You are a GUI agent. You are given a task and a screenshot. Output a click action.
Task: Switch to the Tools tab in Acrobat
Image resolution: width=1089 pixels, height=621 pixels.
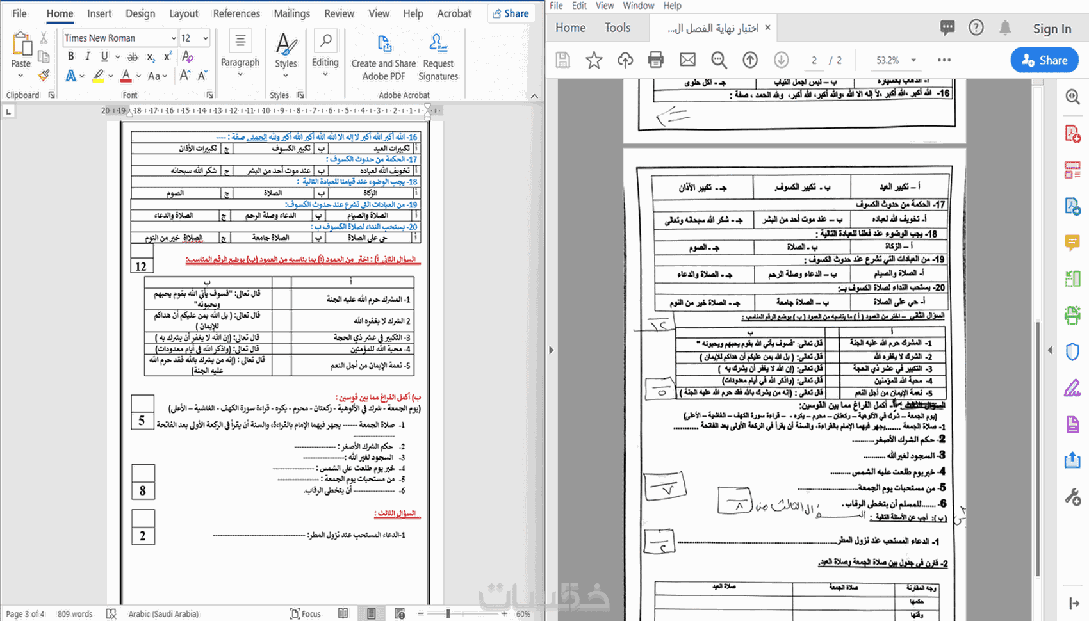click(x=618, y=28)
